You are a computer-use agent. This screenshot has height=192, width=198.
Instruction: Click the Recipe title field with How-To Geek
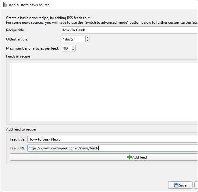(129, 30)
